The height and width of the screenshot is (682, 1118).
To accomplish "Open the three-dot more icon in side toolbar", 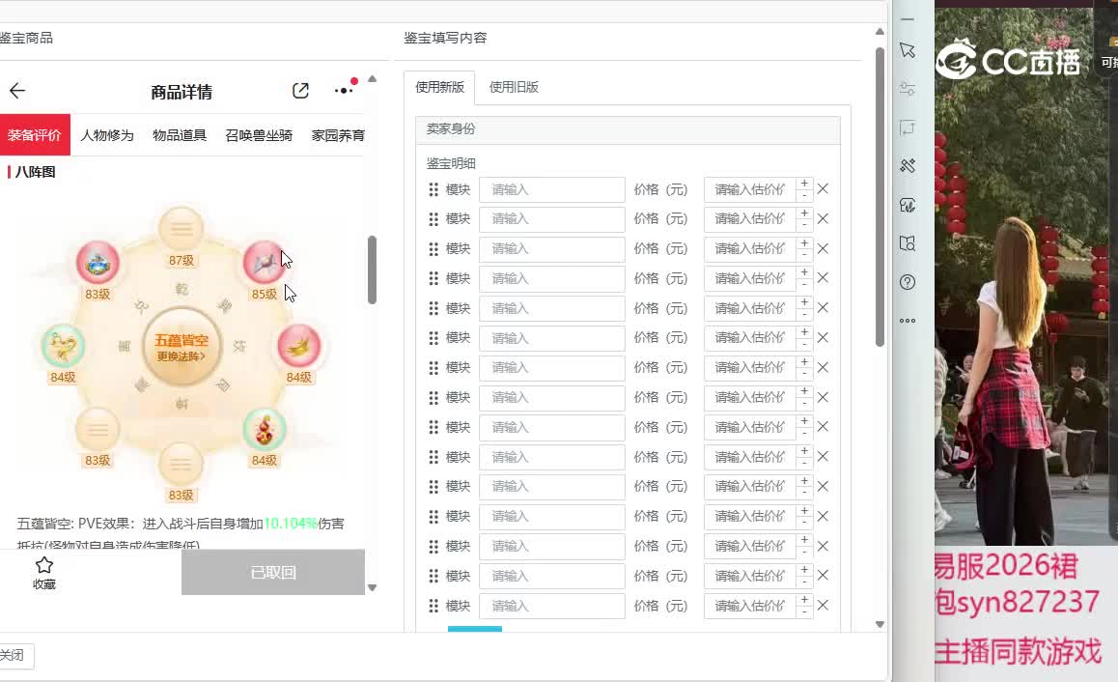I will point(907,321).
